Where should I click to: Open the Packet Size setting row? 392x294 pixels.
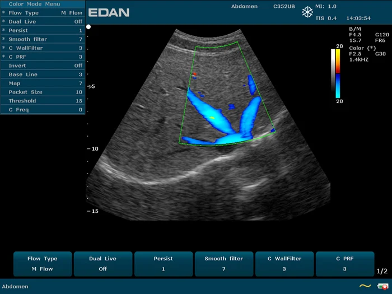(43, 92)
